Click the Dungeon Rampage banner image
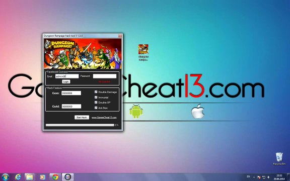This screenshot has height=181, width=290. pos(83,54)
